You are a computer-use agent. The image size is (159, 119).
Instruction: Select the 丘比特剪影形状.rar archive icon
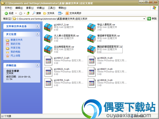pos(48,50)
